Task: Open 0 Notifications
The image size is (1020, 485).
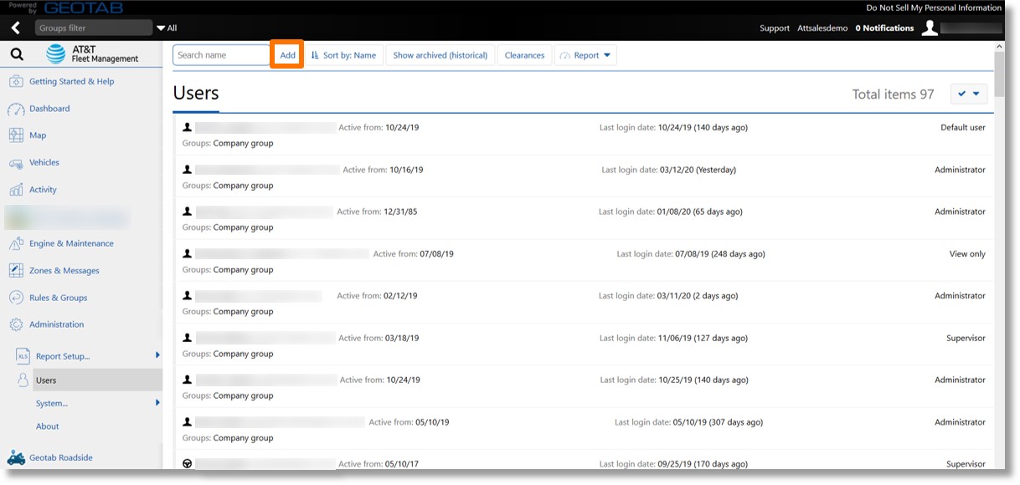Action: [884, 28]
